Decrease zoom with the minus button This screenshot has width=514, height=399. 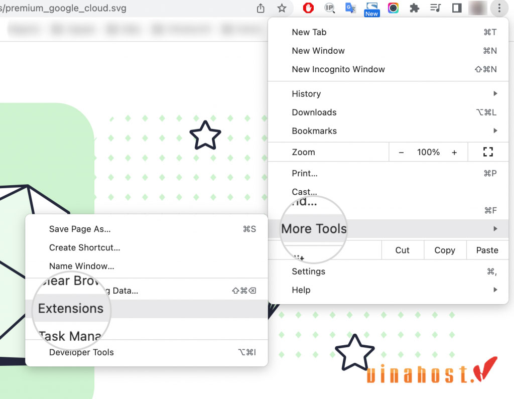[401, 152]
